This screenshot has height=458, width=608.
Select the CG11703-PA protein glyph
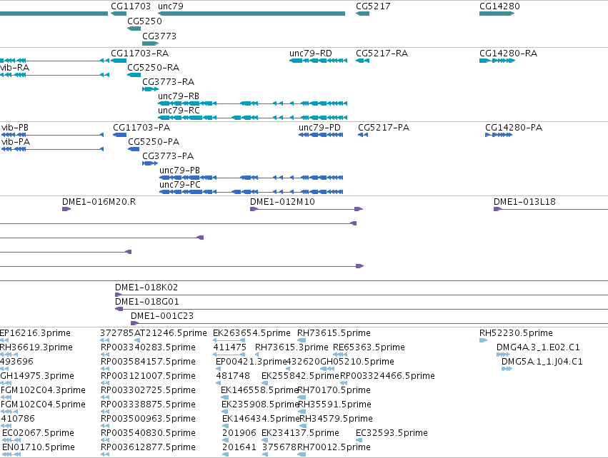[x=119, y=135]
